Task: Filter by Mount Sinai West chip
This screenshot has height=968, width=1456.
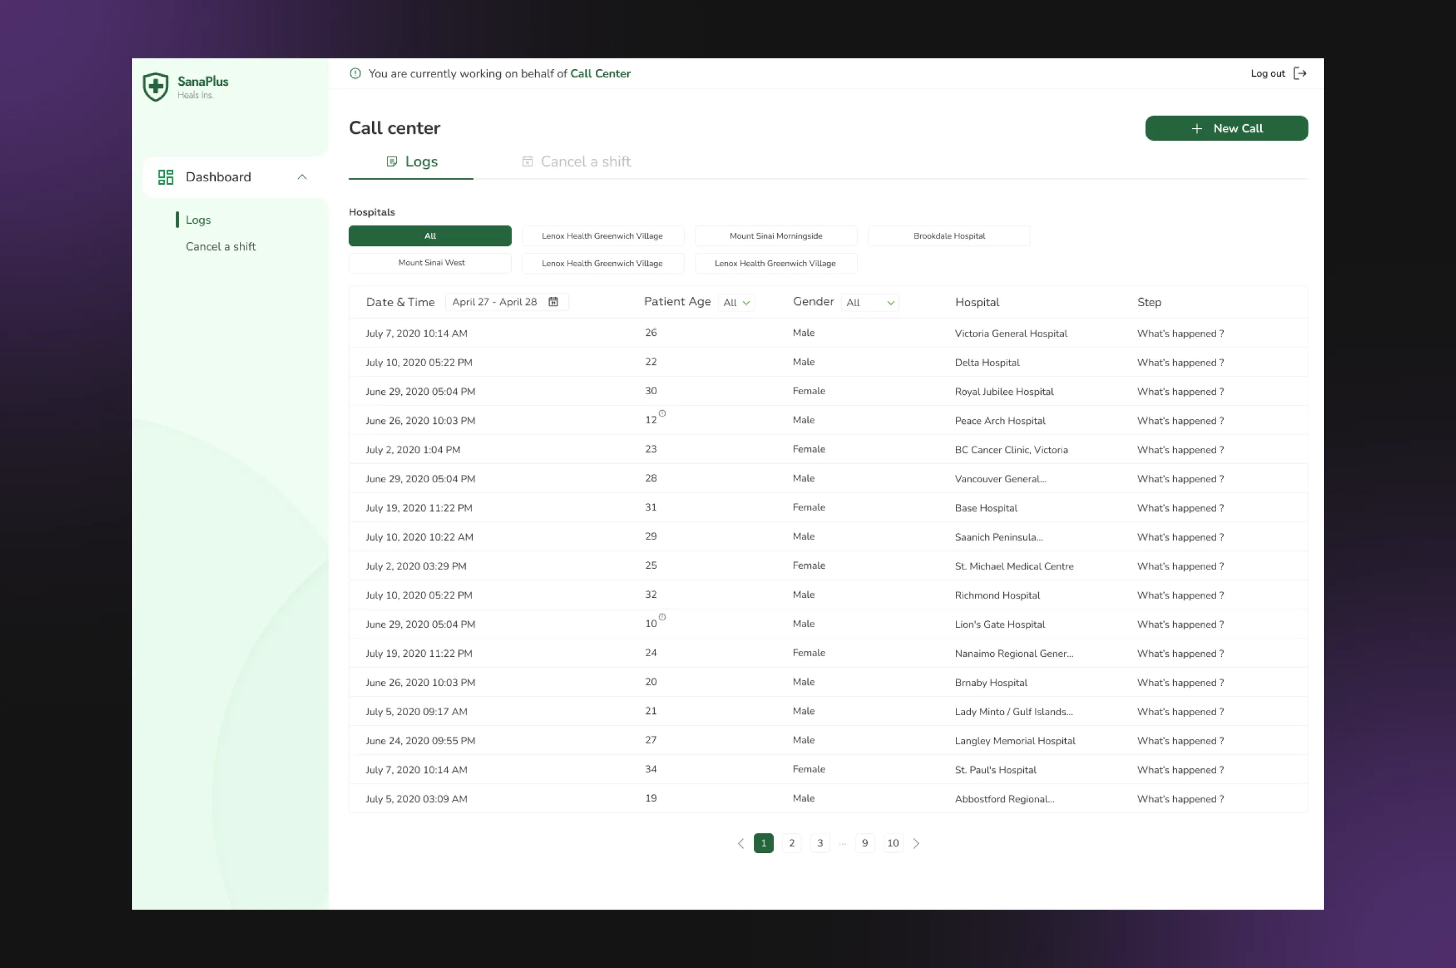Action: pyautogui.click(x=430, y=263)
